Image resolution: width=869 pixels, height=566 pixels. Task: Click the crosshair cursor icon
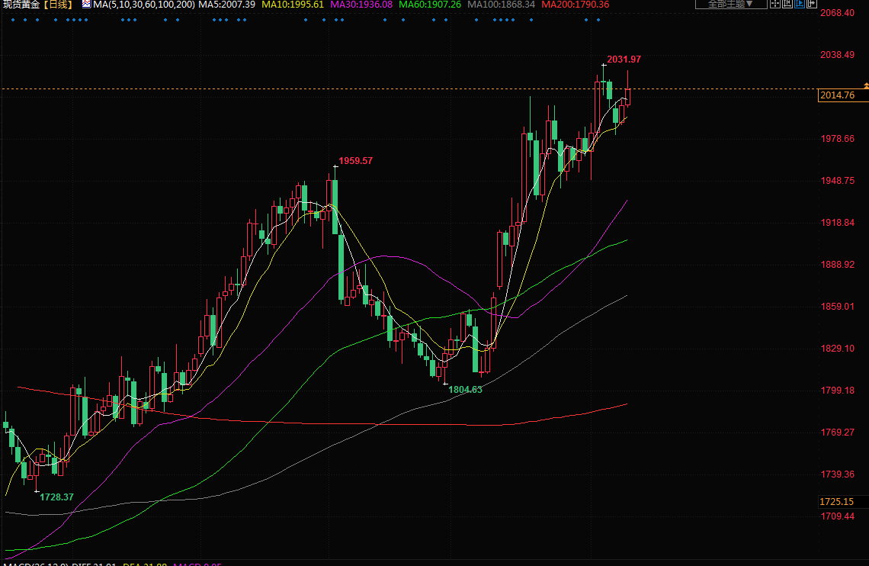click(775, 4)
